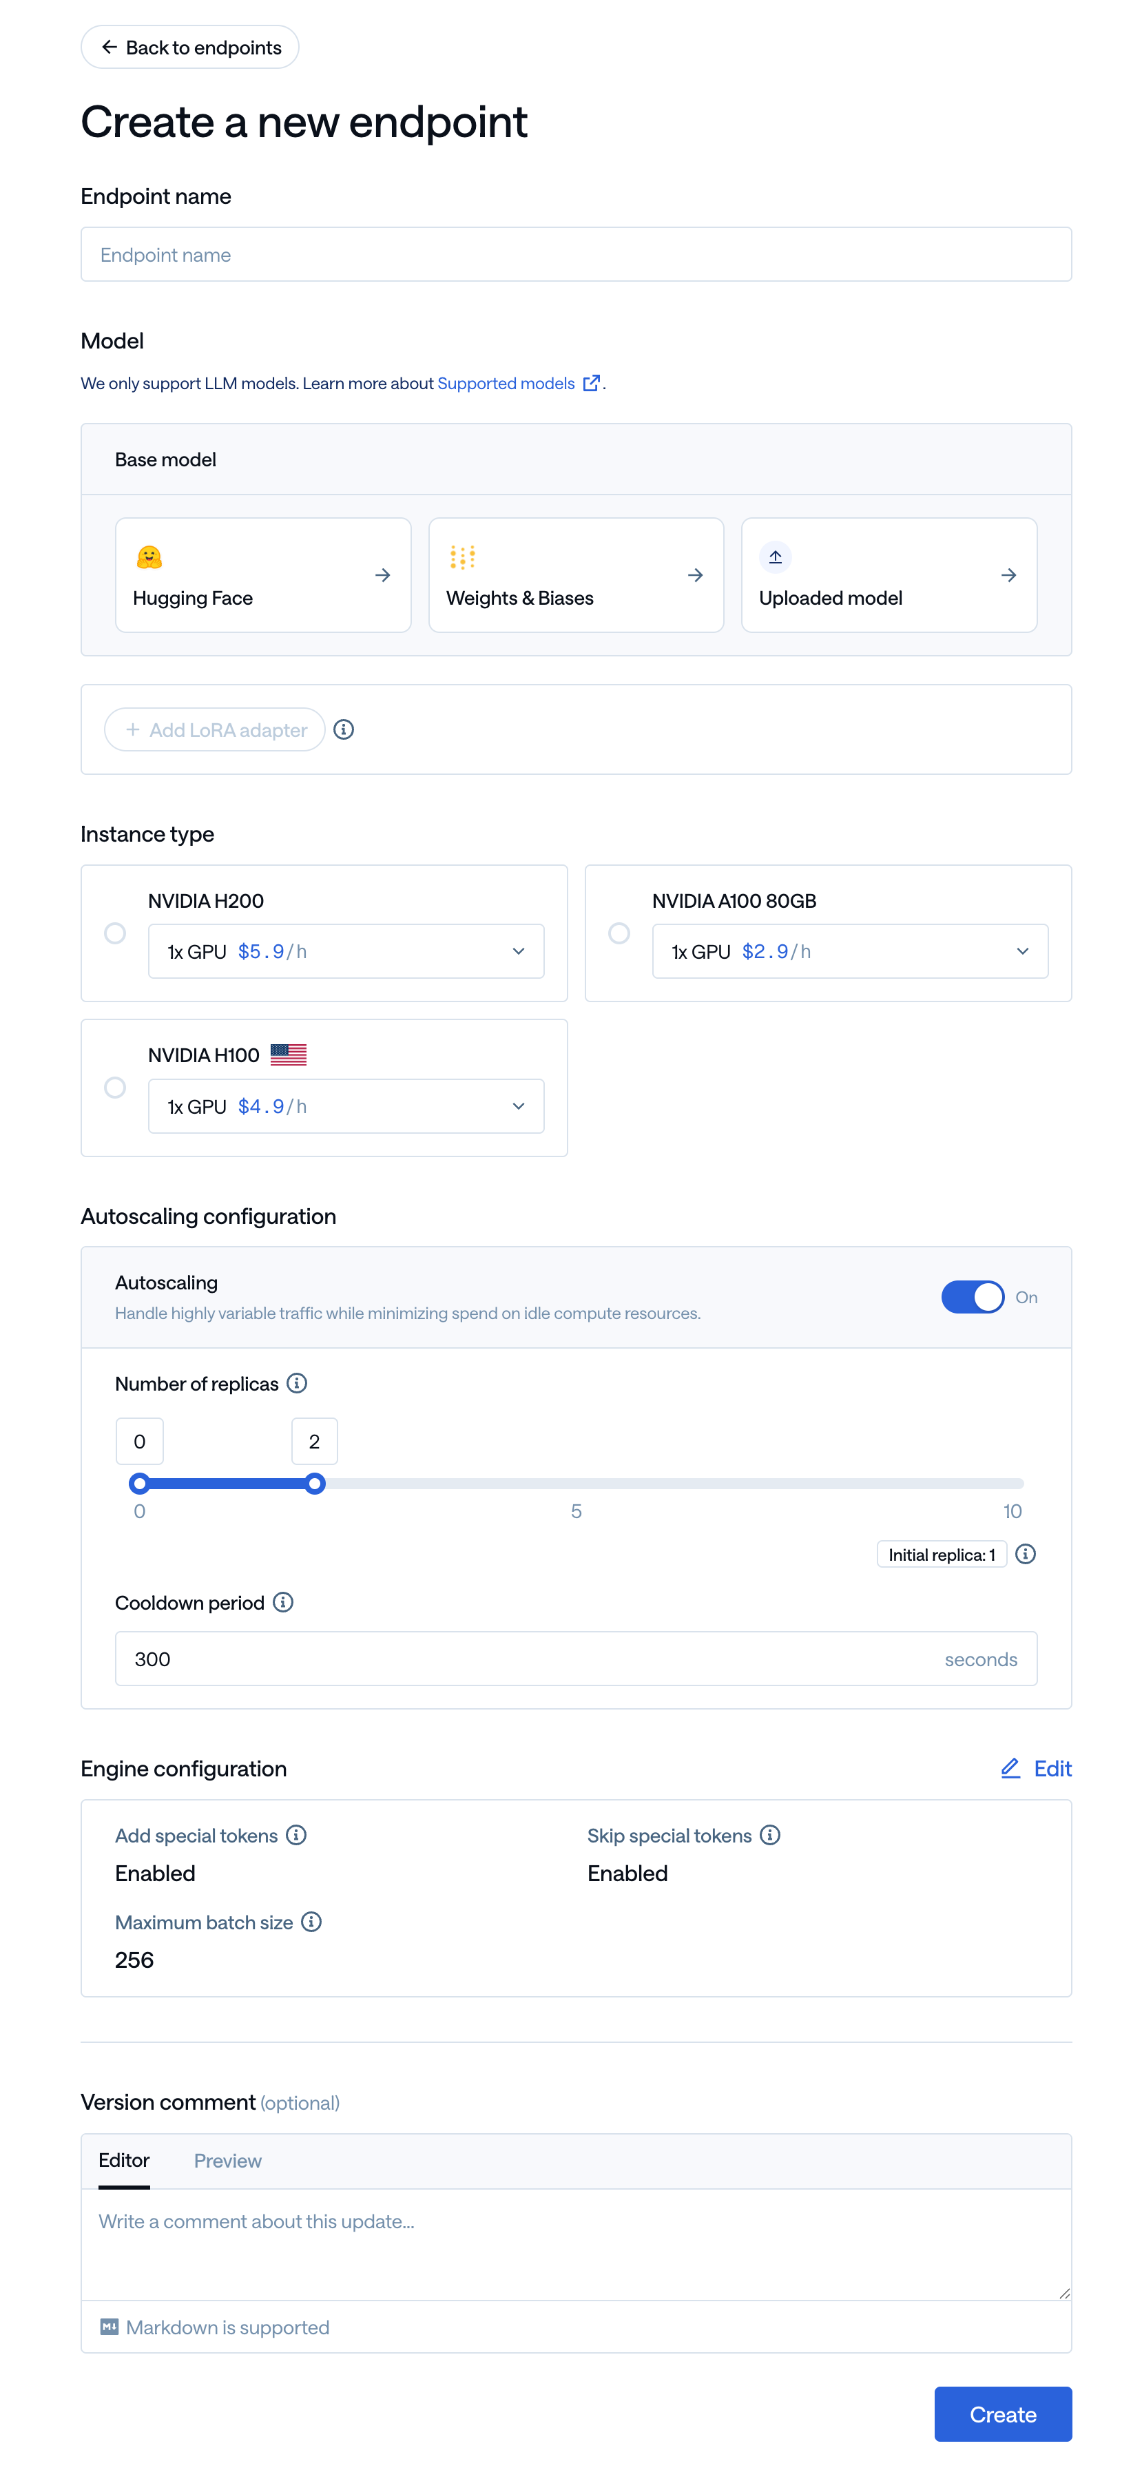Click the Cooldown period info icon
This screenshot has height=2481, width=1142.
click(x=283, y=1601)
